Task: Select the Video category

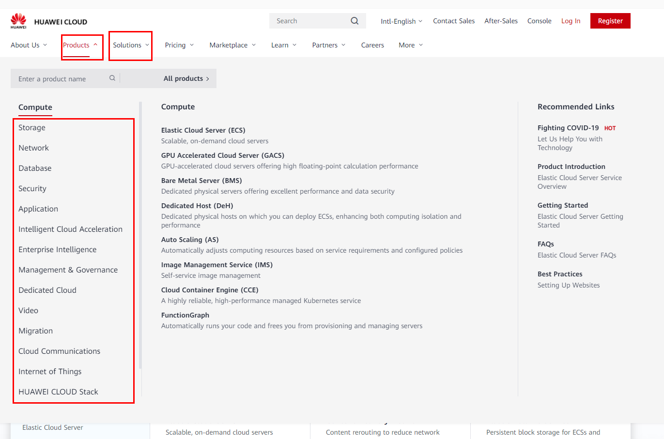Action: (x=28, y=311)
